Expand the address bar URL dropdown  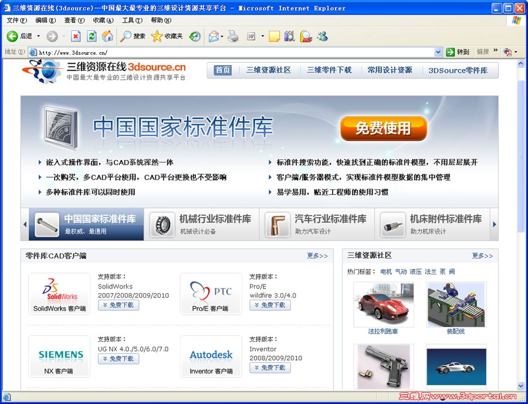(438, 52)
